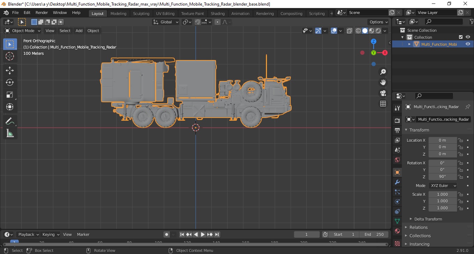Screen dimensions: 474x254
Task: Uncheck the Collection exclude checkbox
Action: click(461, 37)
